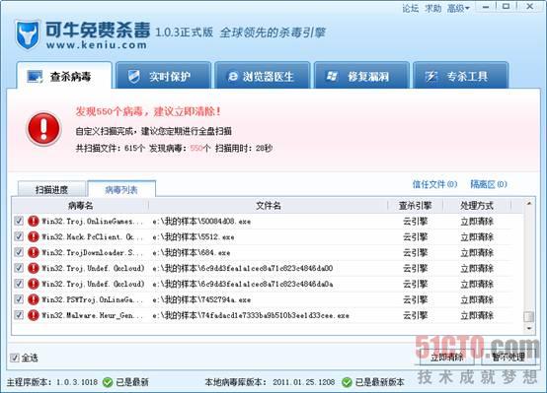
Task: Click the monitor icon on 查杀病毒 tab
Action: [x=35, y=76]
